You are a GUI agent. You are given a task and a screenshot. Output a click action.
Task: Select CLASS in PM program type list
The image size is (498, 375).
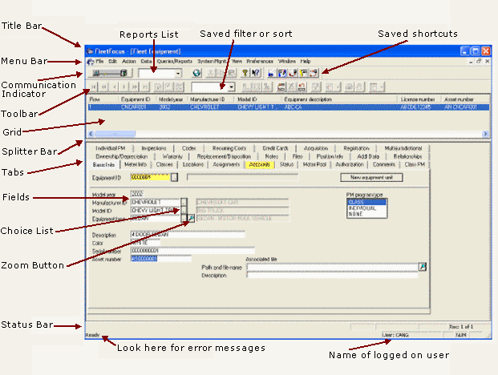(366, 202)
